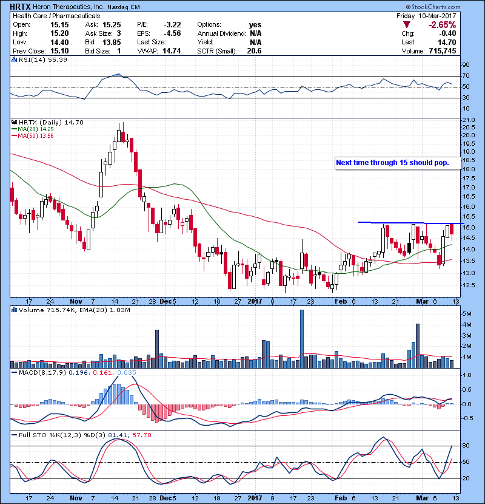Click the RSI(14) legend line icon
The image size is (485, 504).
tap(15, 61)
